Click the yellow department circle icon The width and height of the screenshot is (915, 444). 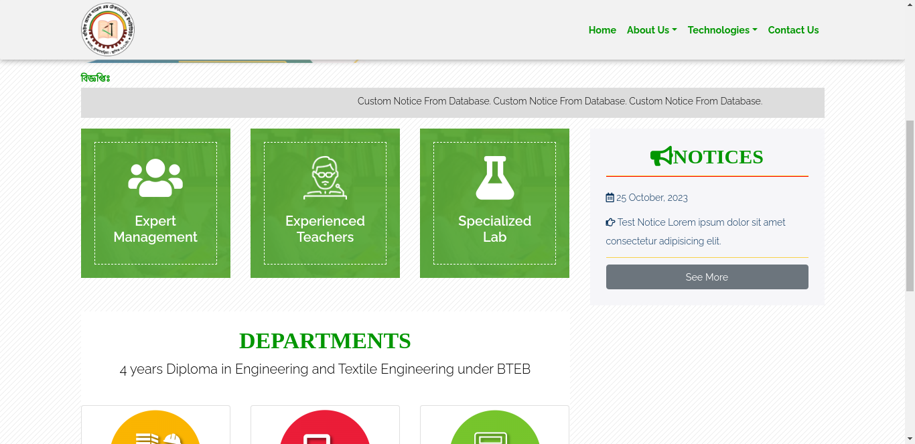(155, 427)
